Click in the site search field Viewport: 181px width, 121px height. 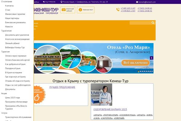[x=140, y=23]
